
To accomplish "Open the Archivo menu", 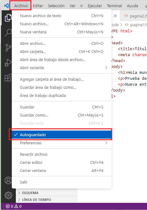I will pyautogui.click(x=21, y=6).
